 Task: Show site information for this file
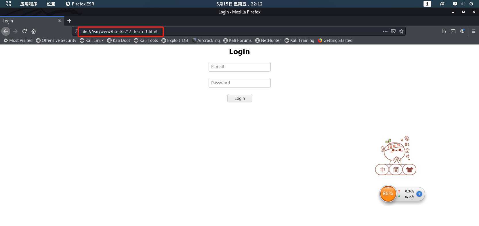pos(76,31)
